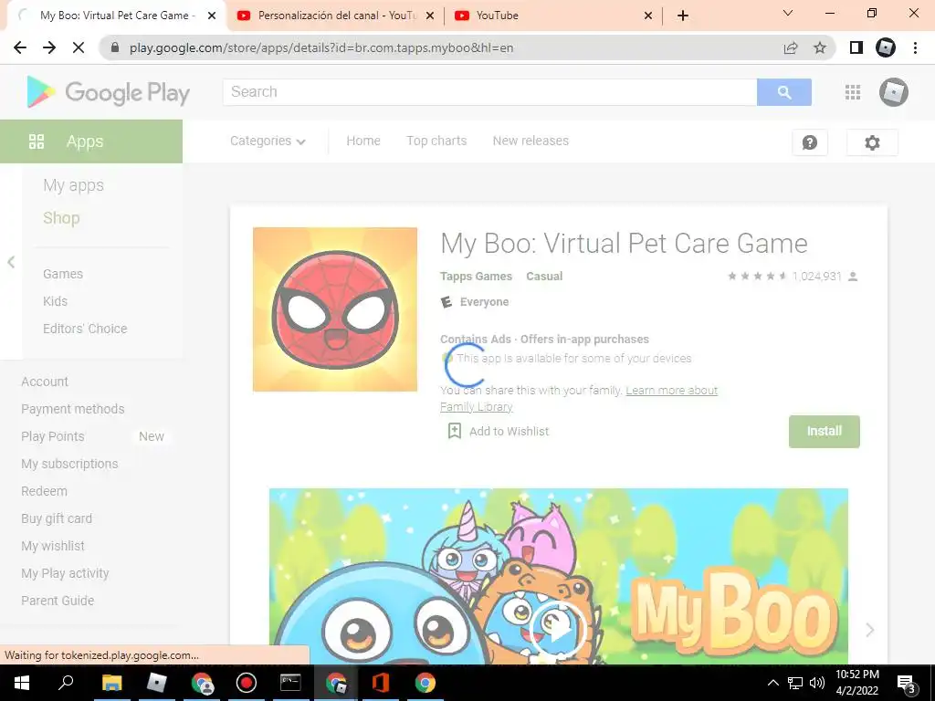Open Account page
This screenshot has width=935, height=701.
point(45,382)
